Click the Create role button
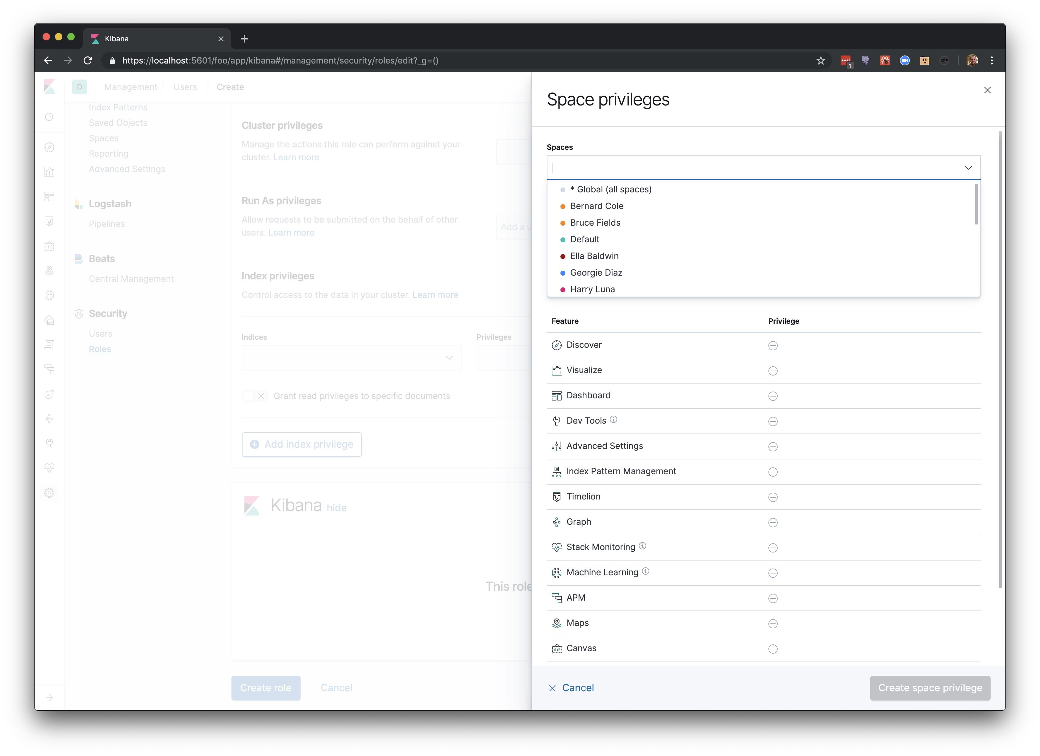This screenshot has height=756, width=1040. (265, 688)
